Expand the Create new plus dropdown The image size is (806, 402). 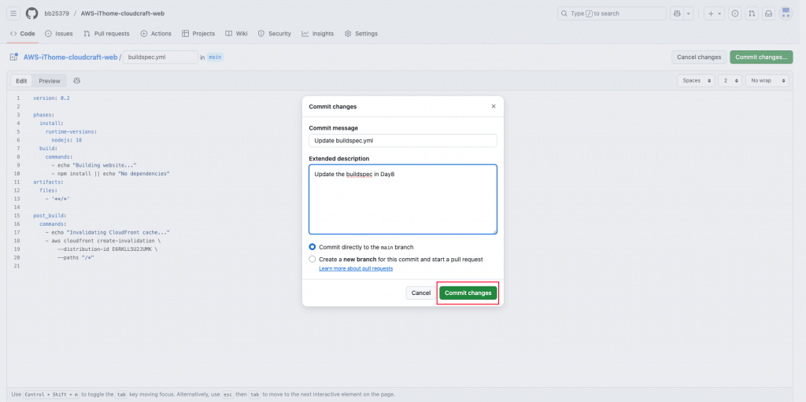point(714,13)
